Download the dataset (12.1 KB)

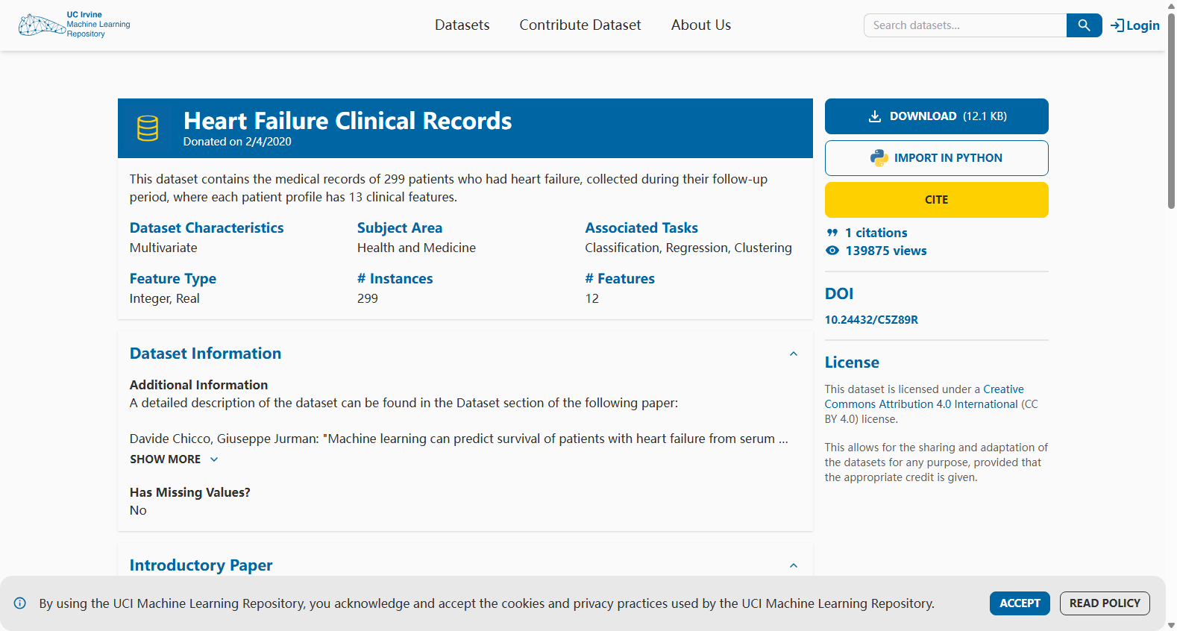coord(937,116)
